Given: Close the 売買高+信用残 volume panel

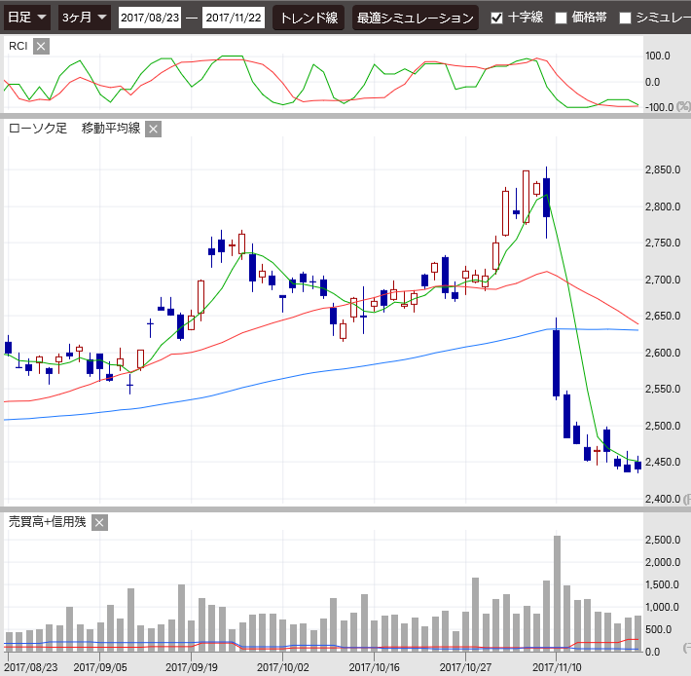Looking at the screenshot, I should [x=99, y=522].
